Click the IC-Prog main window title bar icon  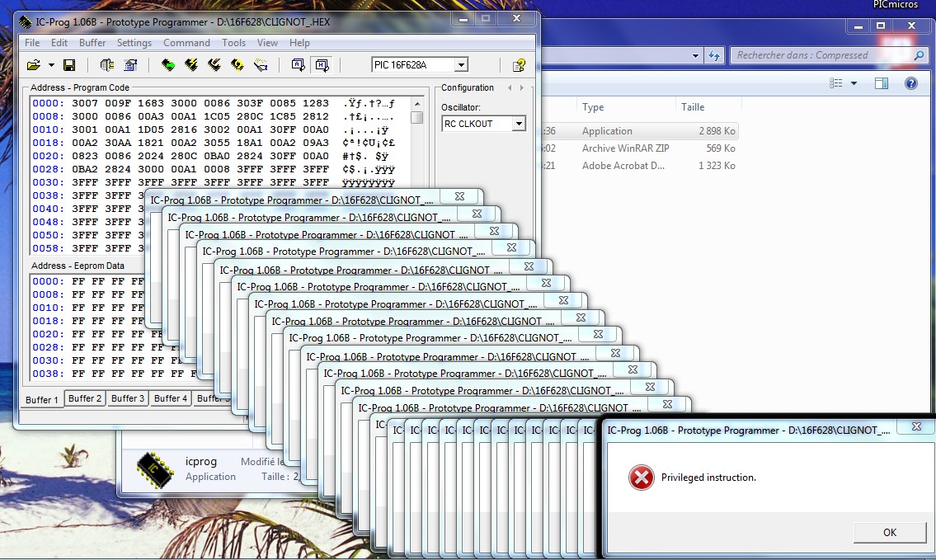(25, 22)
